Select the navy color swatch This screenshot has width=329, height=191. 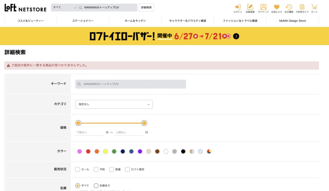pyautogui.click(x=123, y=152)
